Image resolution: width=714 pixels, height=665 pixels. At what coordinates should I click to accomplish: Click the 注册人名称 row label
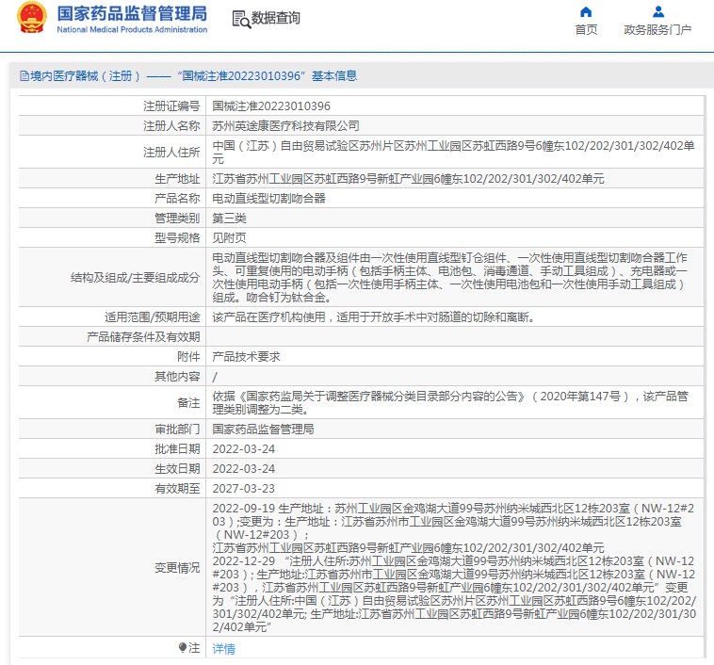pos(171,125)
